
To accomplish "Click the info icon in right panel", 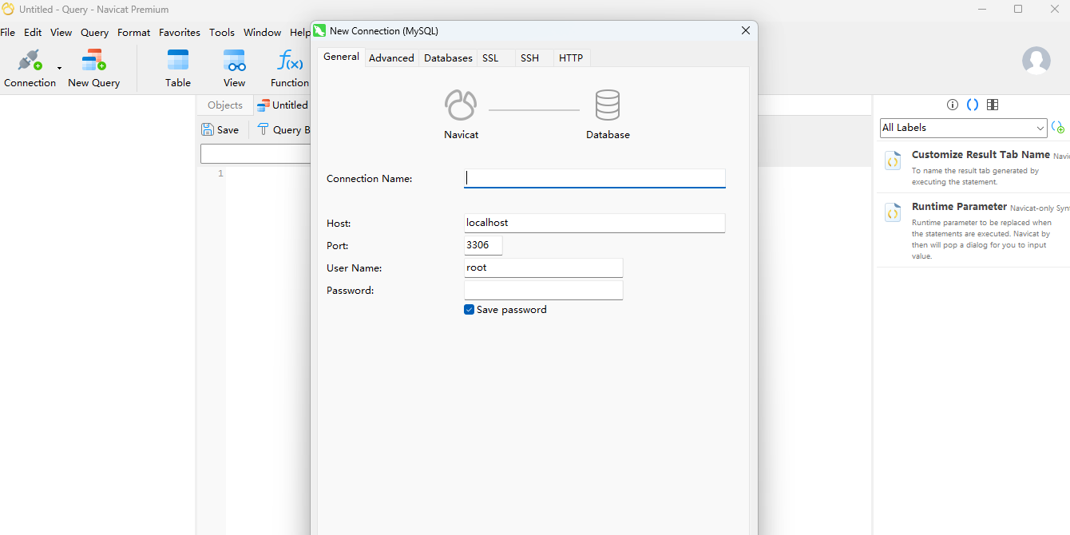I will click(952, 105).
